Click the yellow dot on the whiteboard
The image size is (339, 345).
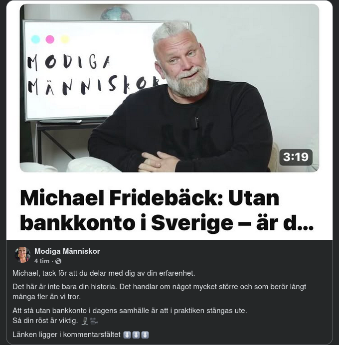pyautogui.click(x=65, y=39)
